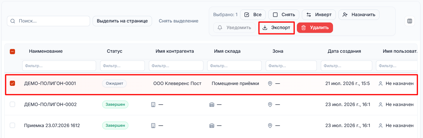Screen dimensions: 423x138
Task: Click the search magnifier icon
Action: pyautogui.click(x=13, y=21)
